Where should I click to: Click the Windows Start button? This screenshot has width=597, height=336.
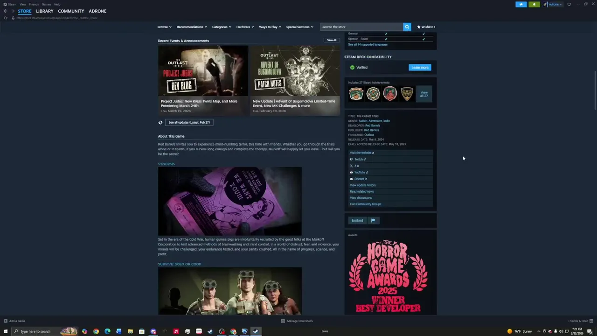(6, 331)
